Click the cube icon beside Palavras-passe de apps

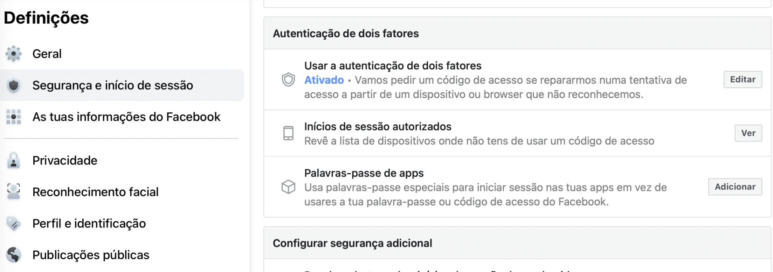point(288,187)
